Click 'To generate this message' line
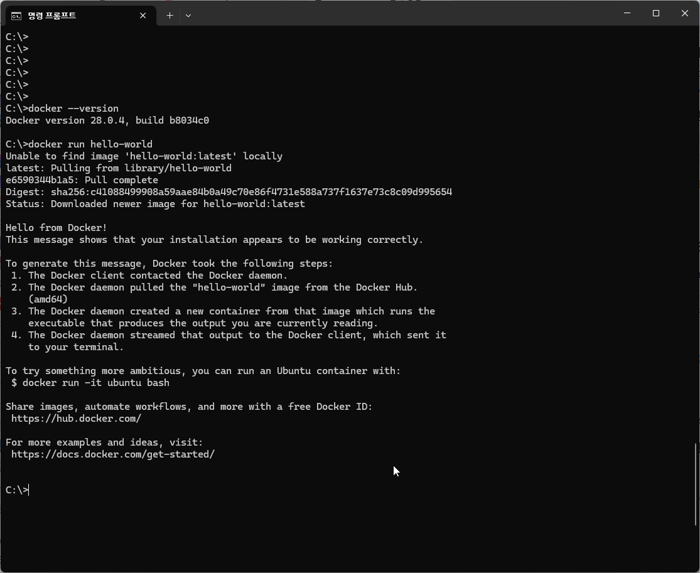The height and width of the screenshot is (573, 700). pyautogui.click(x=170, y=264)
